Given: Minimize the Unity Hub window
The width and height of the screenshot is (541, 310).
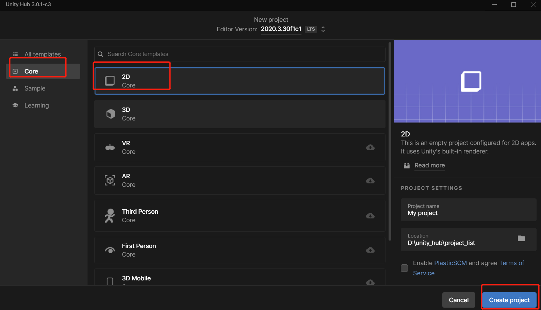Looking at the screenshot, I should 495,5.
